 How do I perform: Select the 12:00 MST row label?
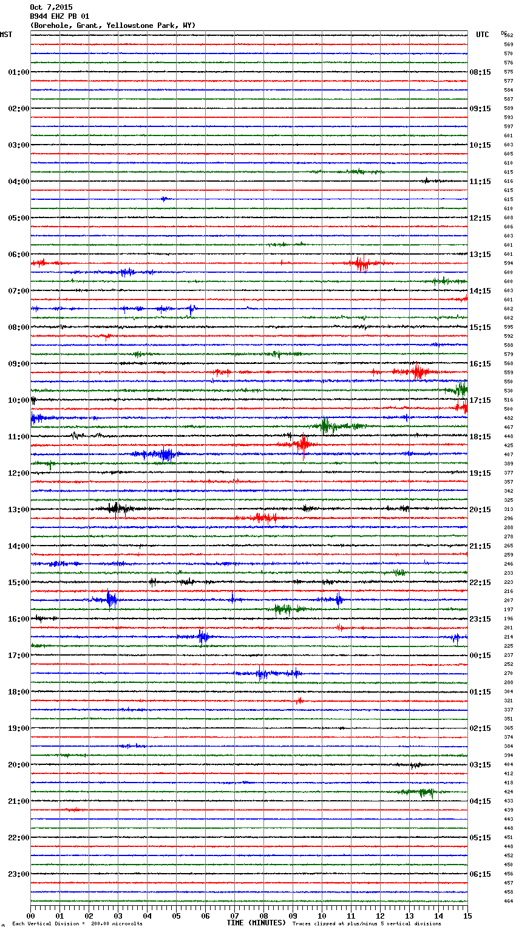[19, 473]
